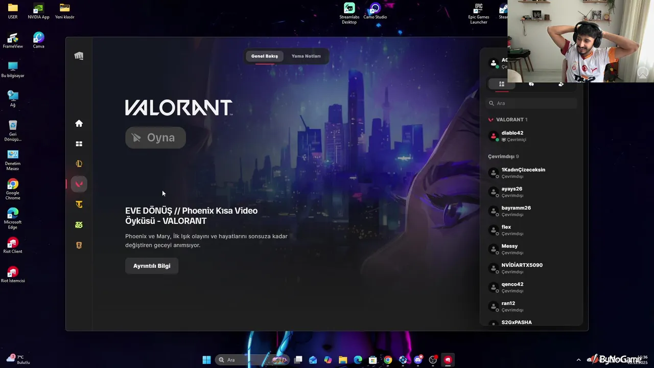Collapse the Çevrimdışı 9 friends group

(x=503, y=156)
